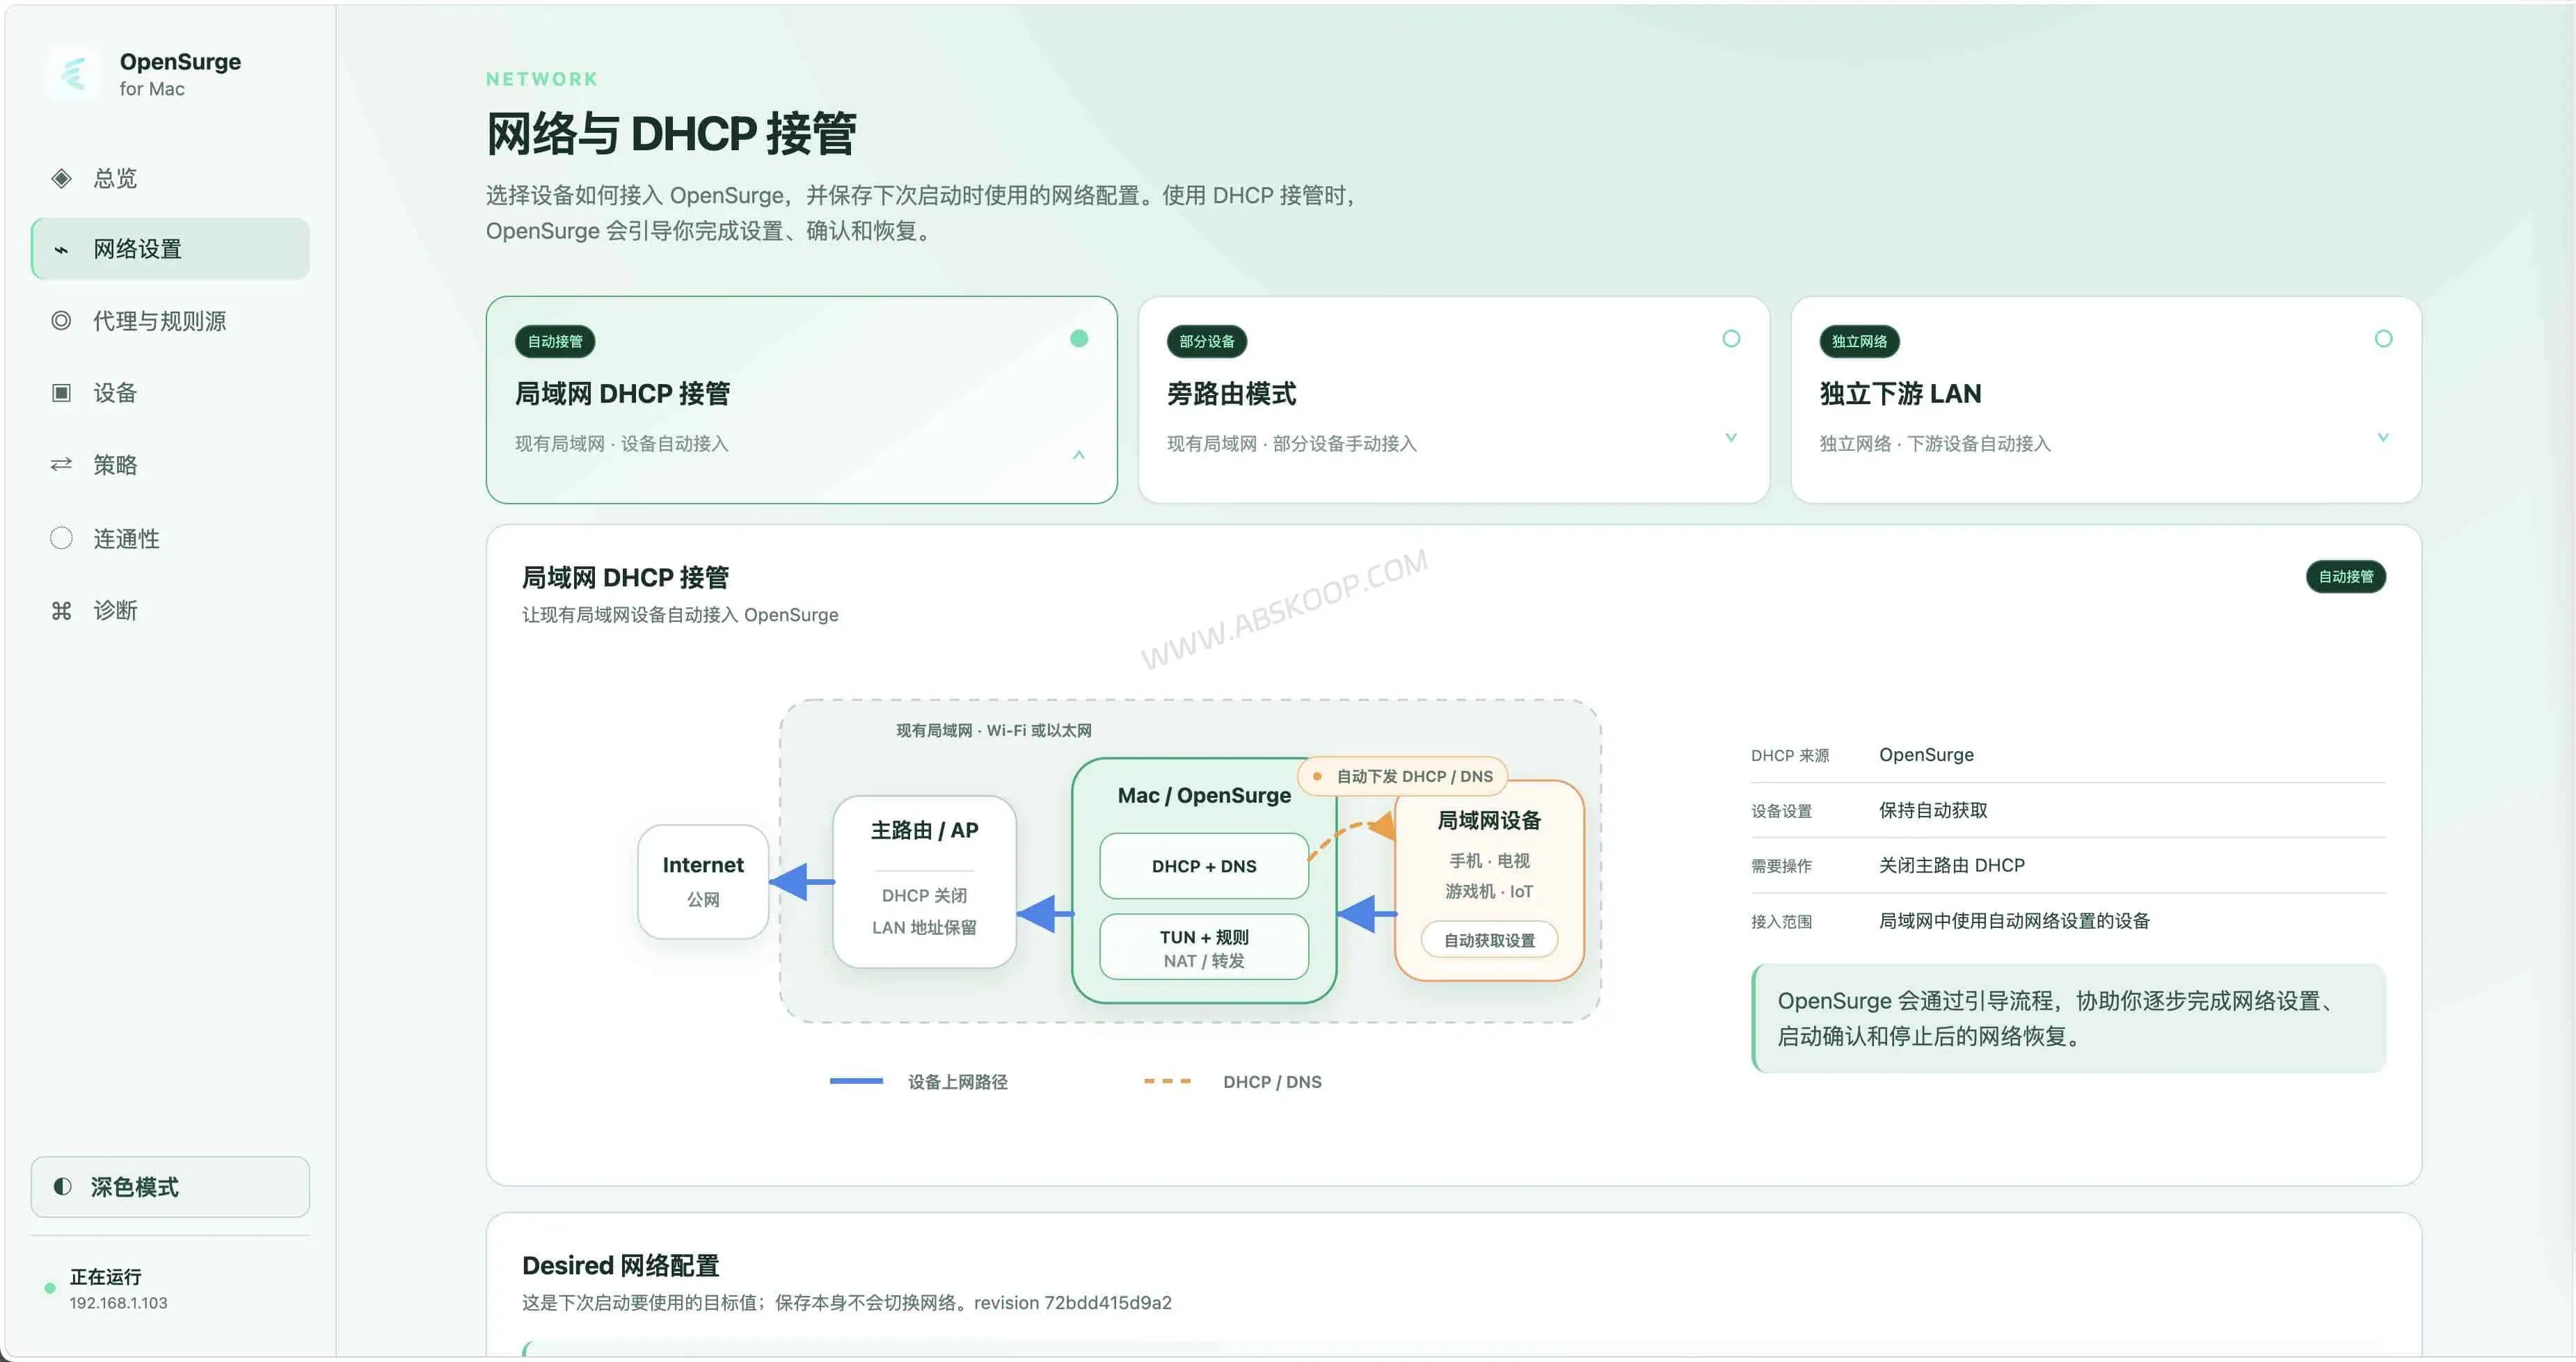The width and height of the screenshot is (2576, 1362).
Task: Click the 主路由 / AP diagram node
Action: click(924, 881)
